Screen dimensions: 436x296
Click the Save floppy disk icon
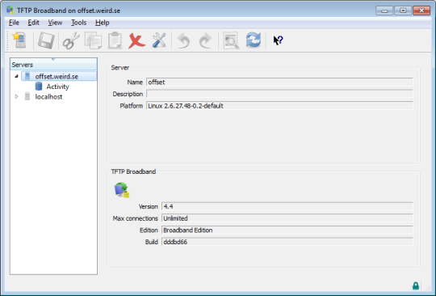coord(46,40)
